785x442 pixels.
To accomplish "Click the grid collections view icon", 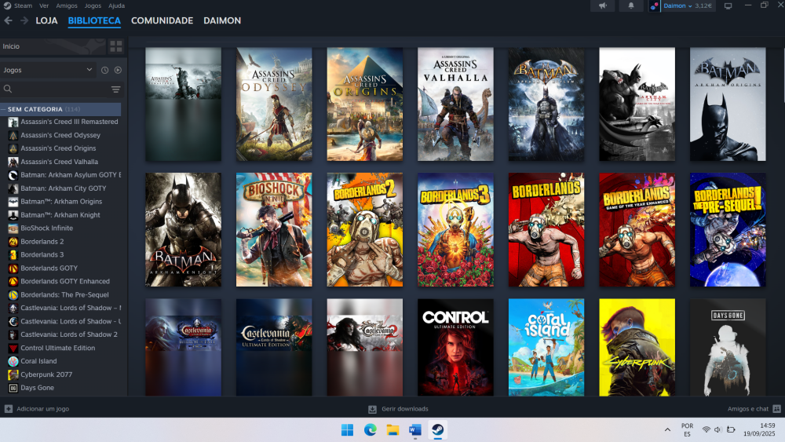I will (x=116, y=46).
